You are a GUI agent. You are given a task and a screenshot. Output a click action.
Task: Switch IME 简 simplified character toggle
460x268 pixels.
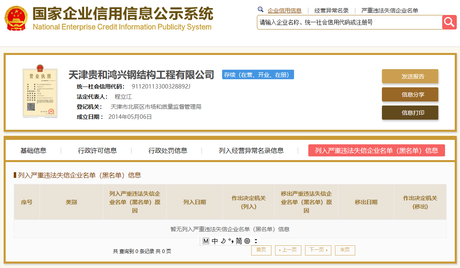(239, 241)
